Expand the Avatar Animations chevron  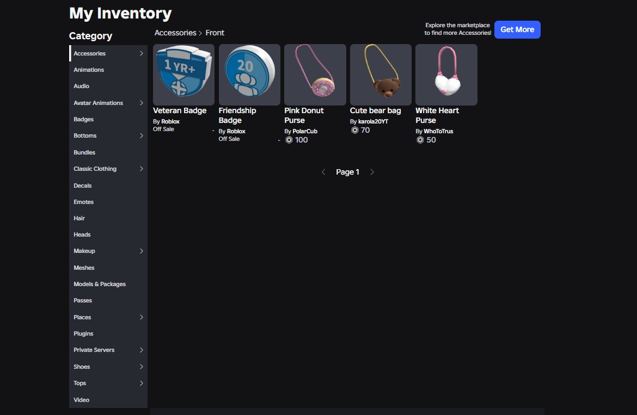(x=142, y=103)
